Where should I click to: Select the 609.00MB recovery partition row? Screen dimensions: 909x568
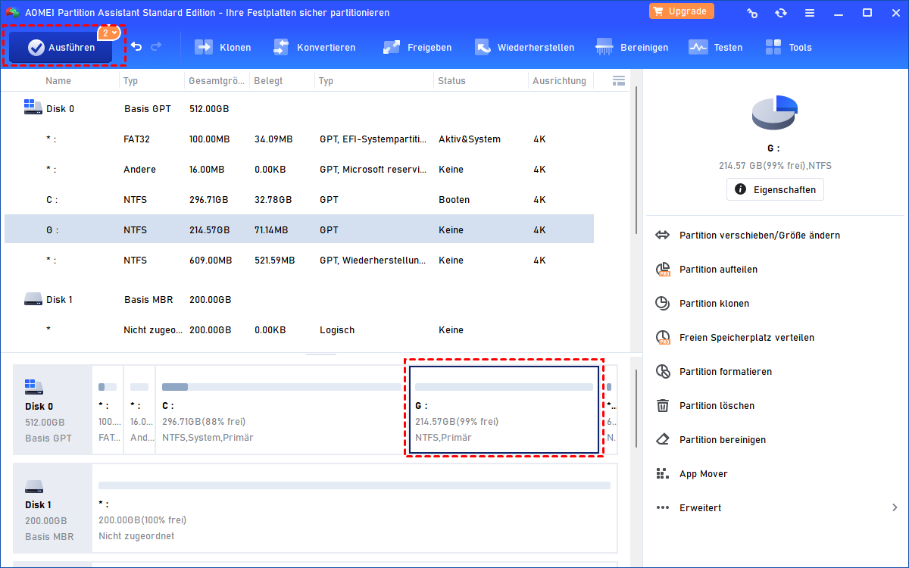[x=299, y=261]
